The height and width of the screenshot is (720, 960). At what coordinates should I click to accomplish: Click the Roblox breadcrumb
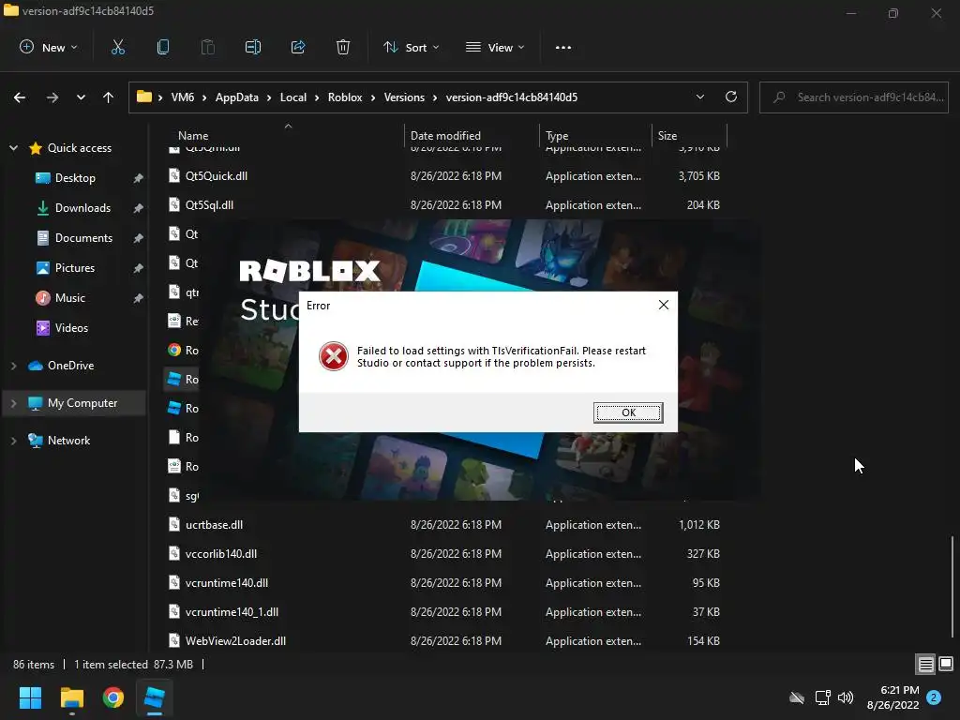pos(345,97)
